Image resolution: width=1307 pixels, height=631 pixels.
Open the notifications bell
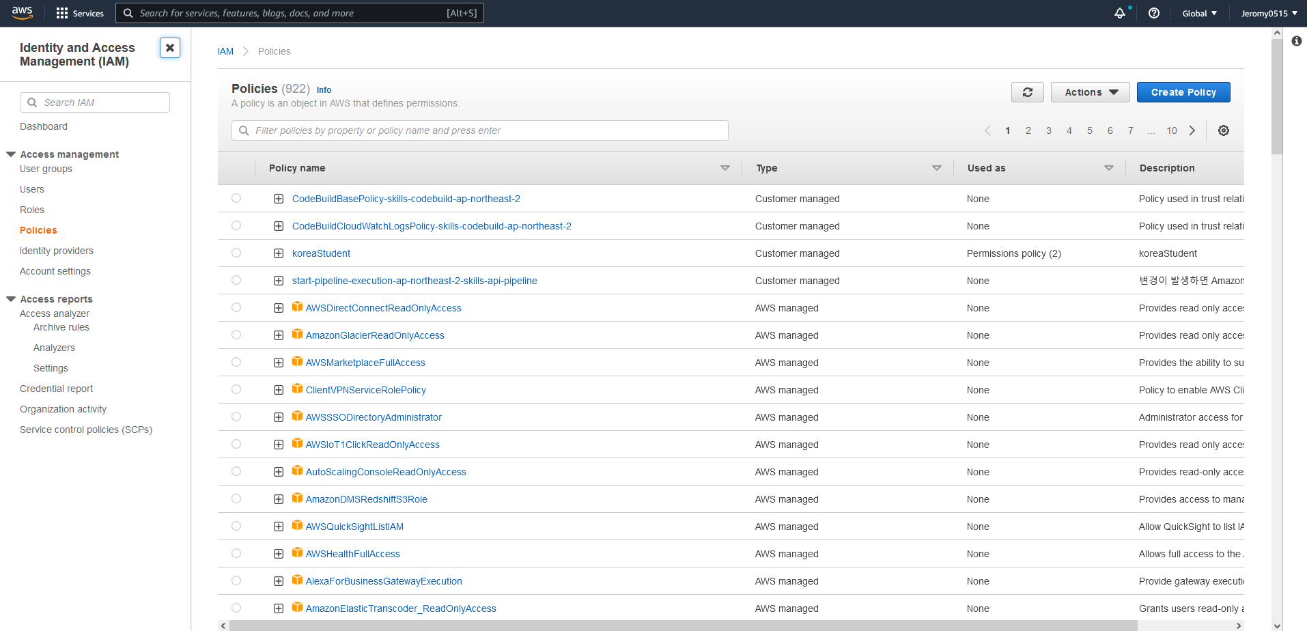tap(1120, 13)
